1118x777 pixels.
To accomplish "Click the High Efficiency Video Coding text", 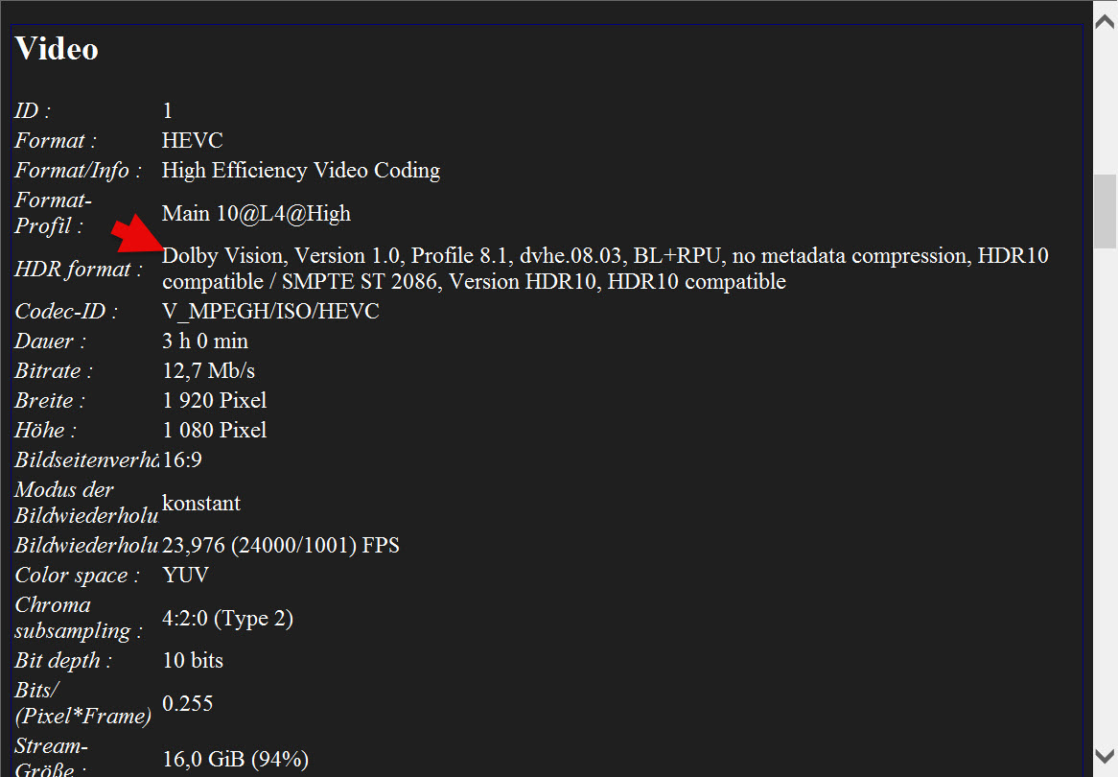I will (x=301, y=171).
